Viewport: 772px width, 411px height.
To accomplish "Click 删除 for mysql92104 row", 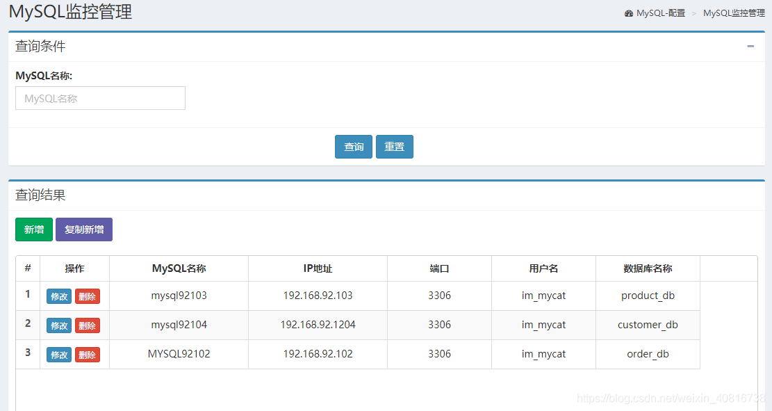I will pos(87,325).
